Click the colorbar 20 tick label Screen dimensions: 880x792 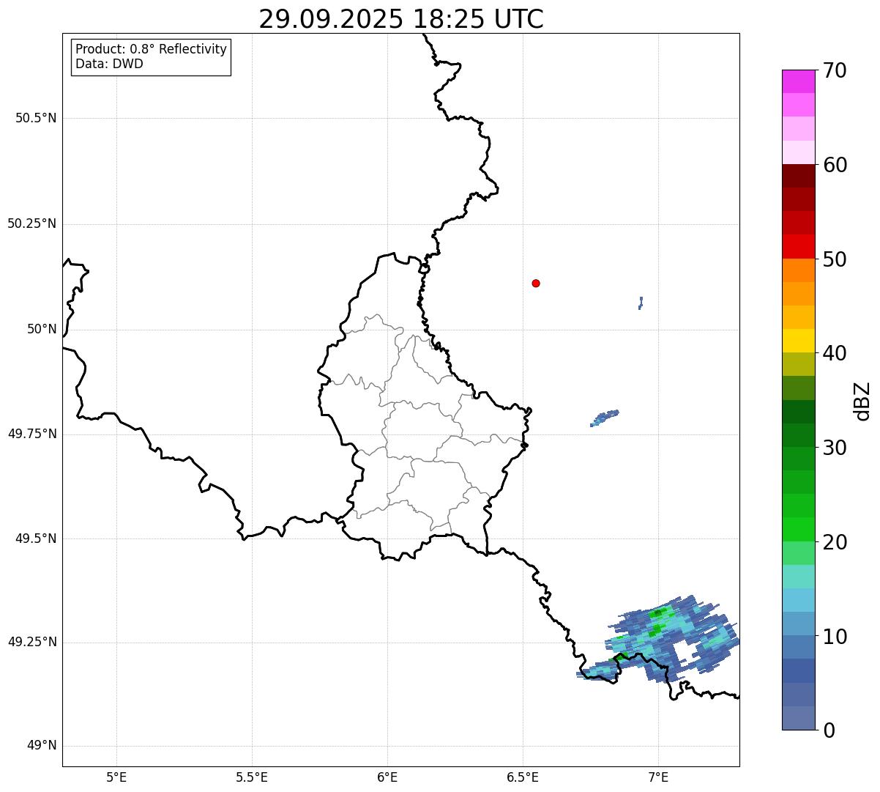pos(835,542)
